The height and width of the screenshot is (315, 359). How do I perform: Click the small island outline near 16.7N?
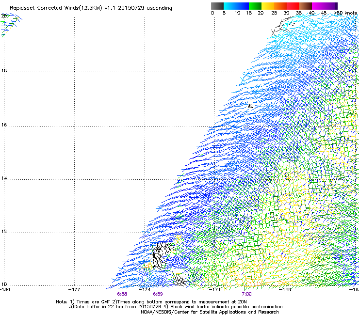click(250, 106)
